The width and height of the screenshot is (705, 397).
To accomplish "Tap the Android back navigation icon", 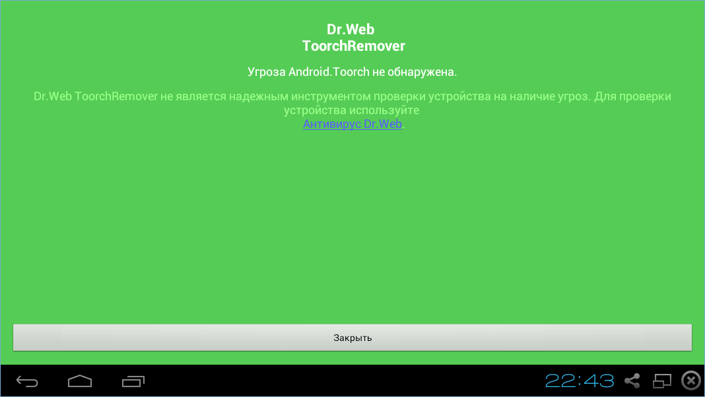I will pos(27,381).
